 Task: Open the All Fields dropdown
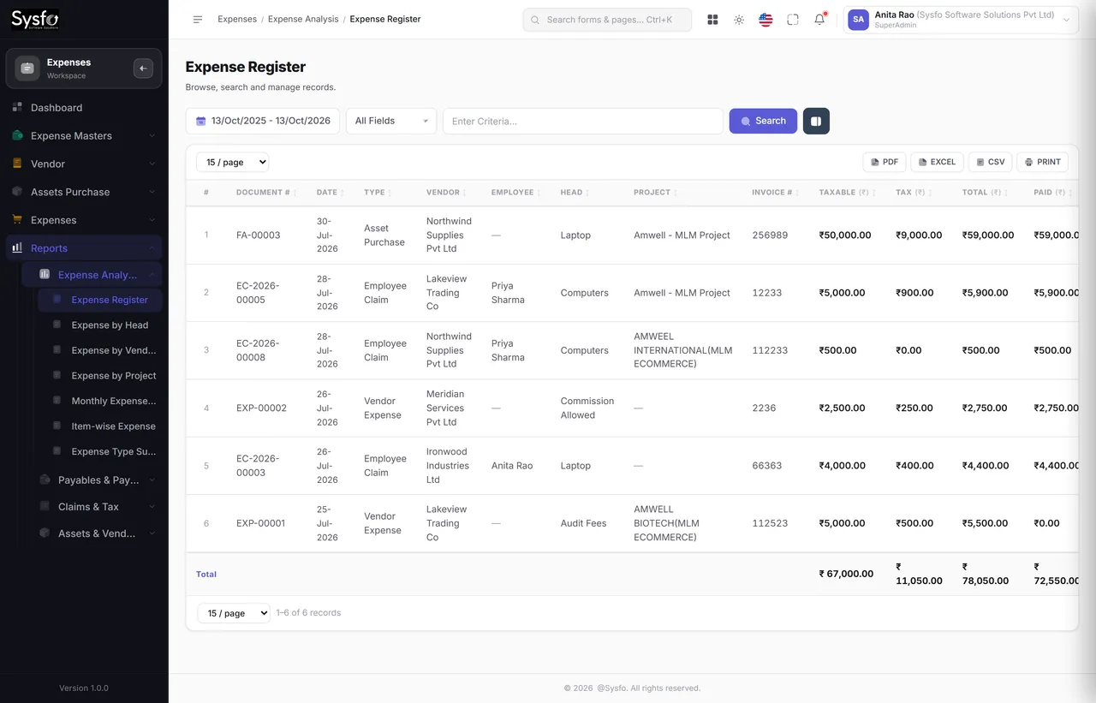tap(391, 121)
